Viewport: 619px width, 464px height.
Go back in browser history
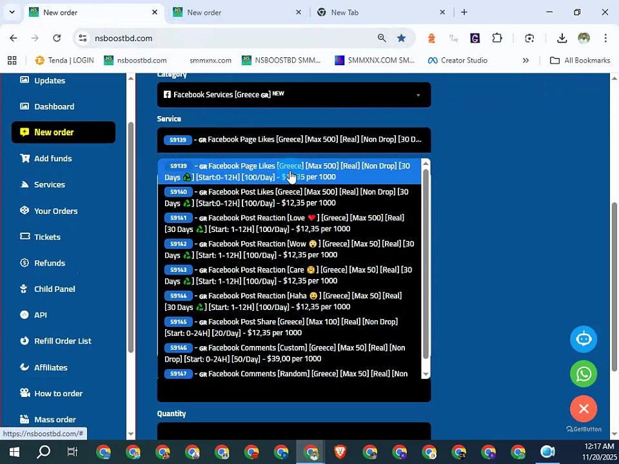pos(14,38)
